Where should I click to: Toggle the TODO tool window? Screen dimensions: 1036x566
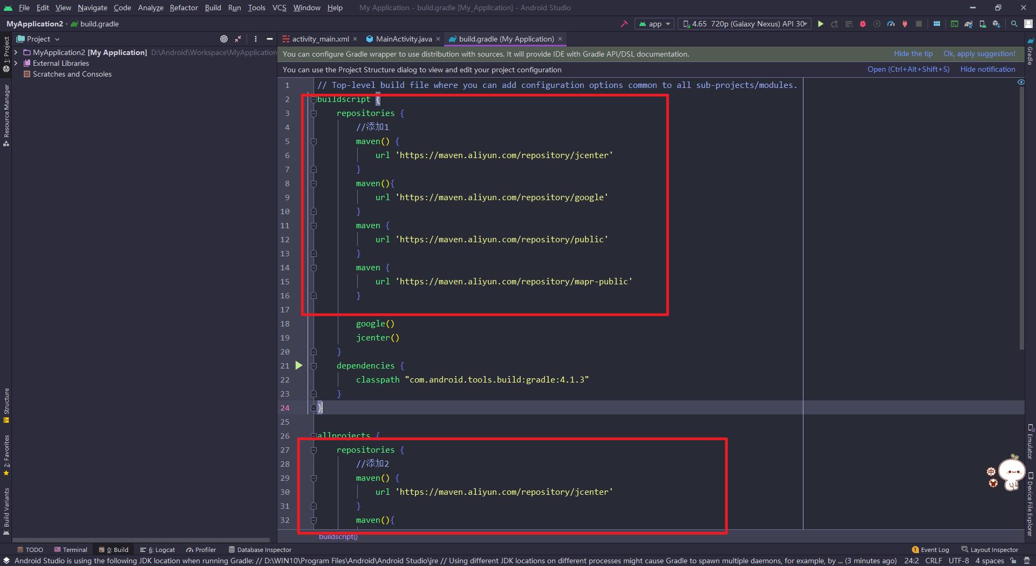tap(30, 549)
